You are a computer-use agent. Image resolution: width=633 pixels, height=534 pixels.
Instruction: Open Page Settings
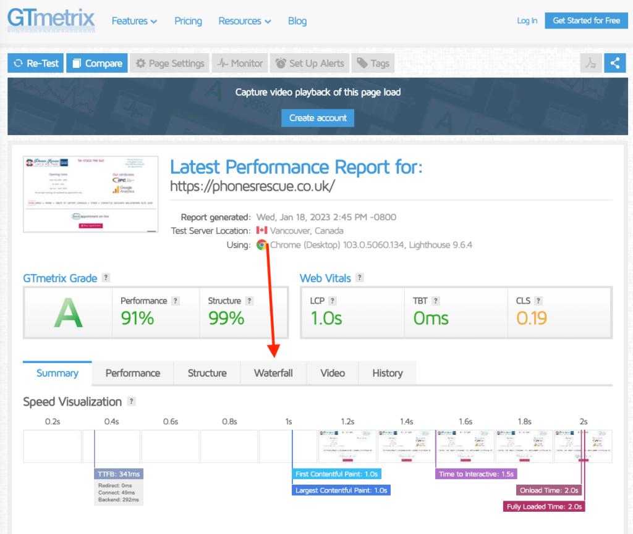(169, 63)
